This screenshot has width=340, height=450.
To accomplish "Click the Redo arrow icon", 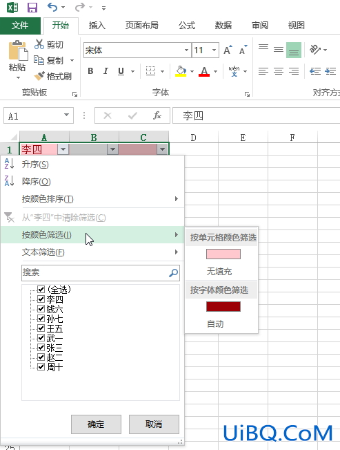I will (x=79, y=7).
